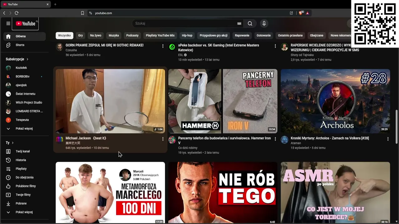Open Do obejrzenia list
This screenshot has width=399, height=224.
(24, 178)
